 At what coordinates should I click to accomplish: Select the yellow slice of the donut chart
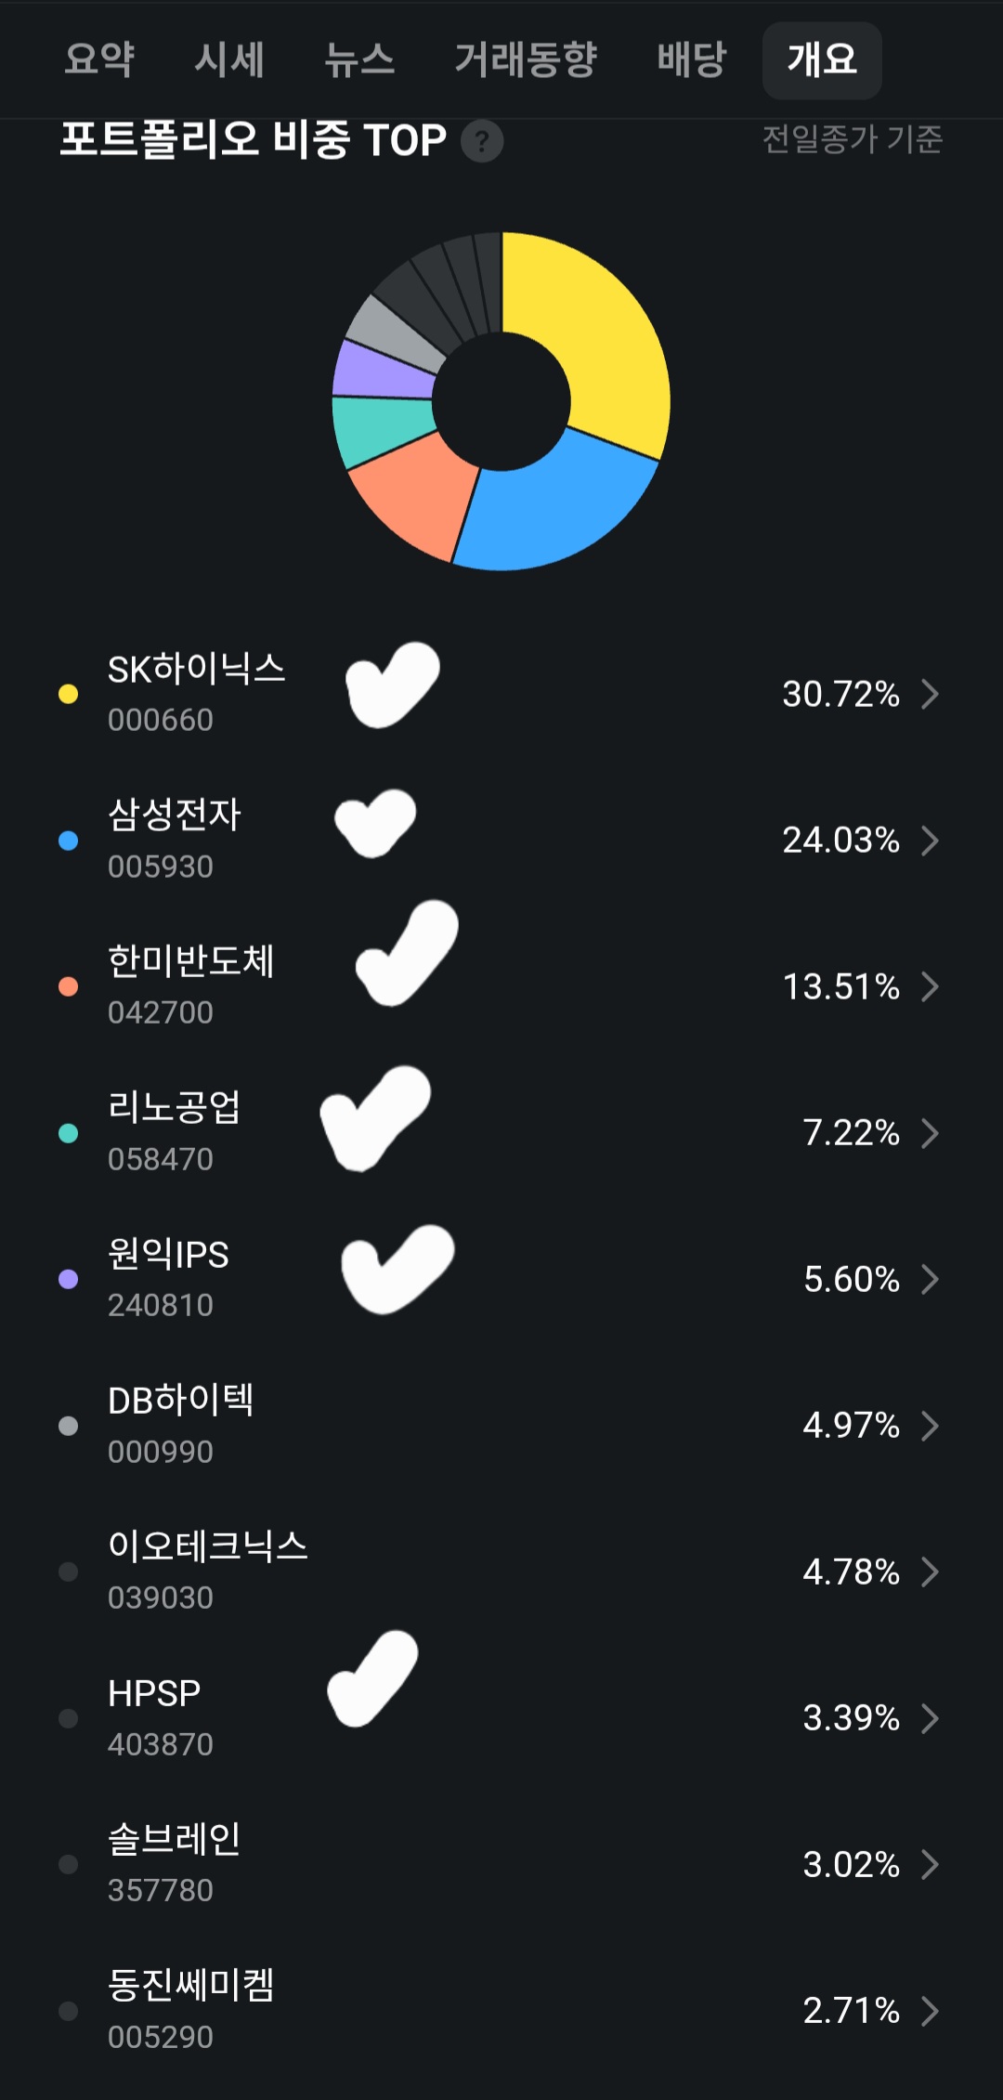coord(604,344)
